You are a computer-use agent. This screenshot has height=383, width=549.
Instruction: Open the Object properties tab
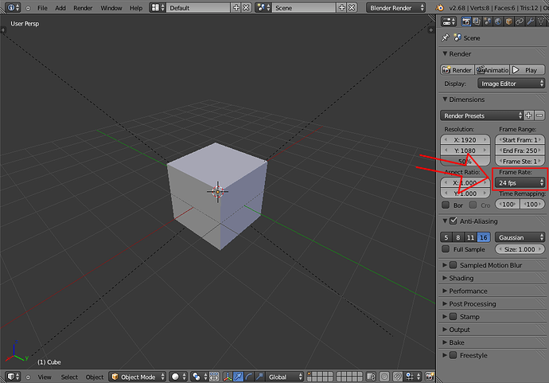point(508,21)
